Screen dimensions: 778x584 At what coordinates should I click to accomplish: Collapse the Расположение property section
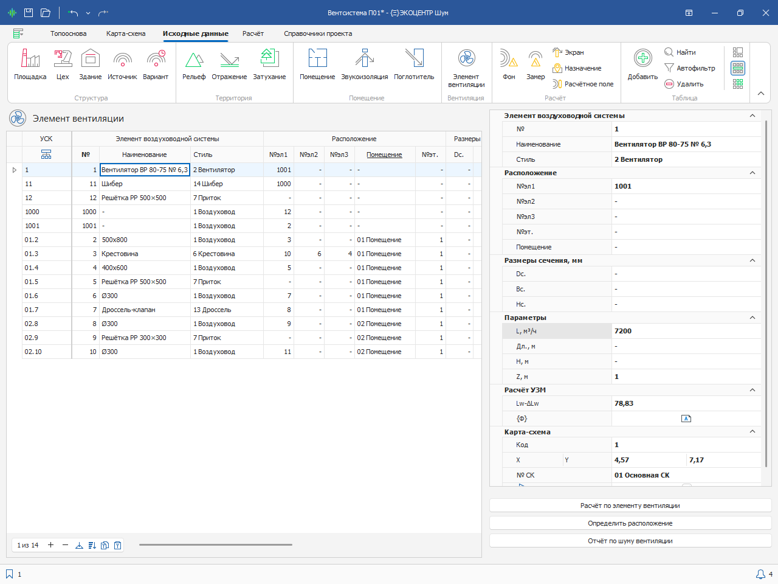[x=752, y=173]
